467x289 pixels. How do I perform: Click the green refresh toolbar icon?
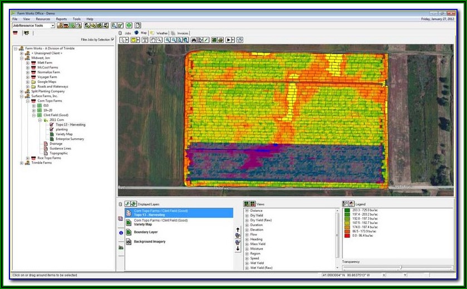(129, 25)
